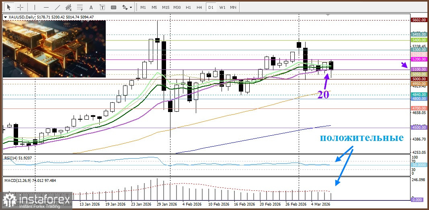Viewport: 429px width, 210px height.
Task: Click the 5455.00 price level label
Action: (419, 35)
